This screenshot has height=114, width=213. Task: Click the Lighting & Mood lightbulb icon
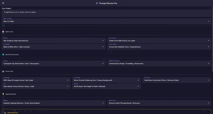[3, 94]
